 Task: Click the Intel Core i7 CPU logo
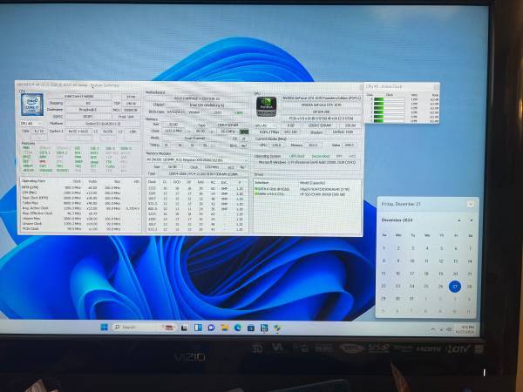pos(32,105)
